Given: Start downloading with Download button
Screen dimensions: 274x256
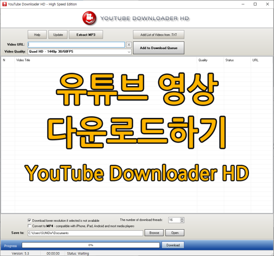Looking at the screenshot, I should [x=173, y=245].
